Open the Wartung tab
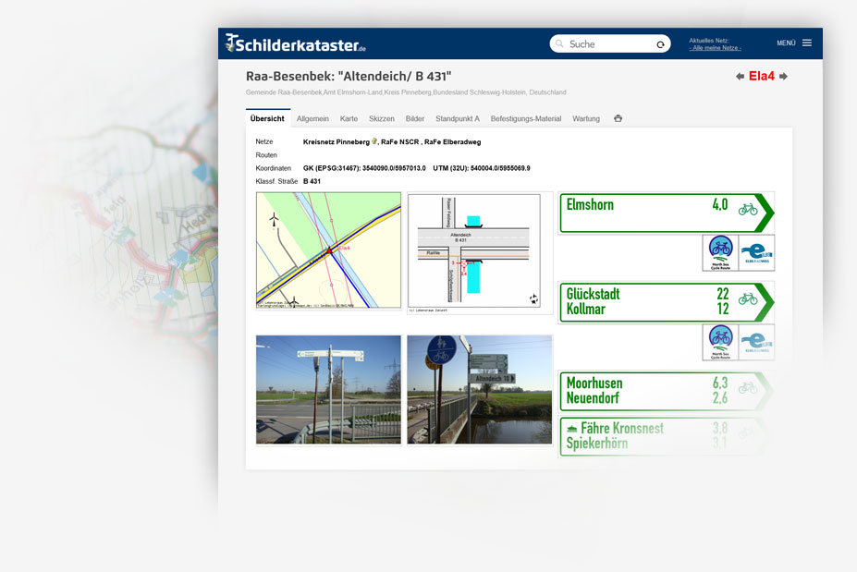The image size is (857, 572). (x=586, y=119)
